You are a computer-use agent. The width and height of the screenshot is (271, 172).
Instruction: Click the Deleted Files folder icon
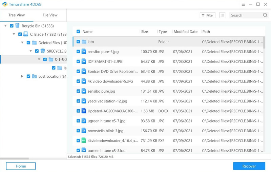point(34,42)
